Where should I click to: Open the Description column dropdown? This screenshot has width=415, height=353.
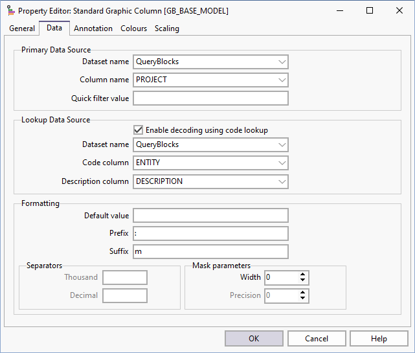coord(281,181)
